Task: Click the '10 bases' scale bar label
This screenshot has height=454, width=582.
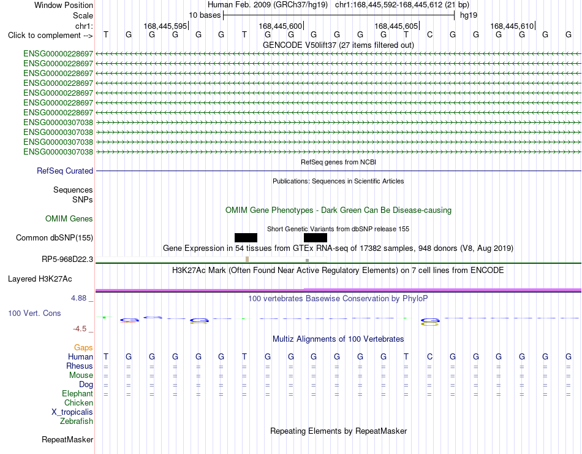Action: pyautogui.click(x=205, y=15)
